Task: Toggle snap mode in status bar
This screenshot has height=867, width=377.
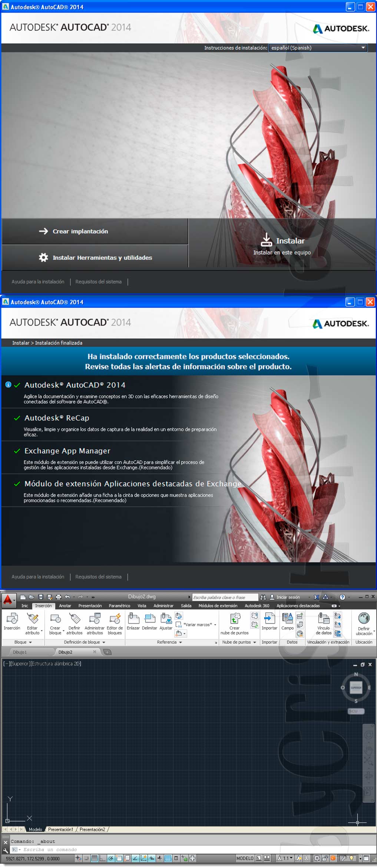Action: coord(86,858)
